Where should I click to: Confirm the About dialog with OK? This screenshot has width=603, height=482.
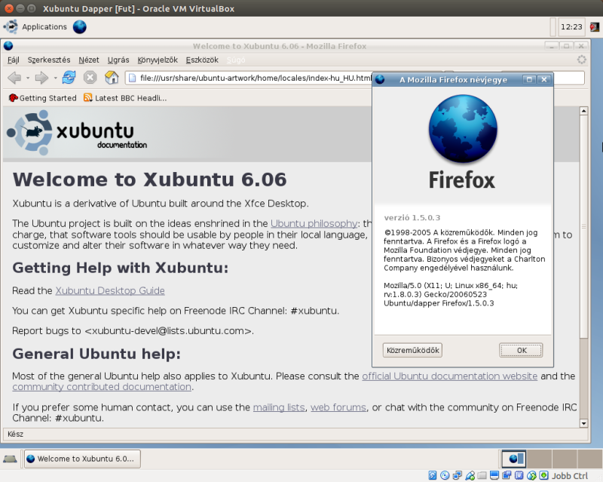click(521, 350)
